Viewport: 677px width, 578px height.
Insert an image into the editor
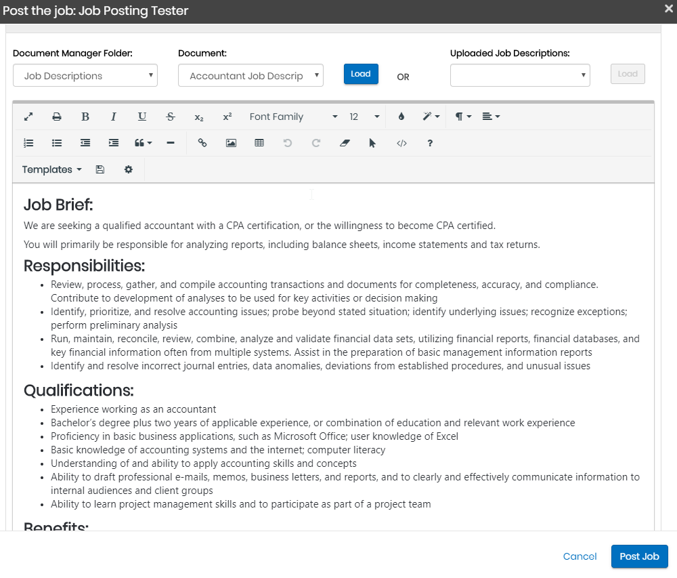231,143
